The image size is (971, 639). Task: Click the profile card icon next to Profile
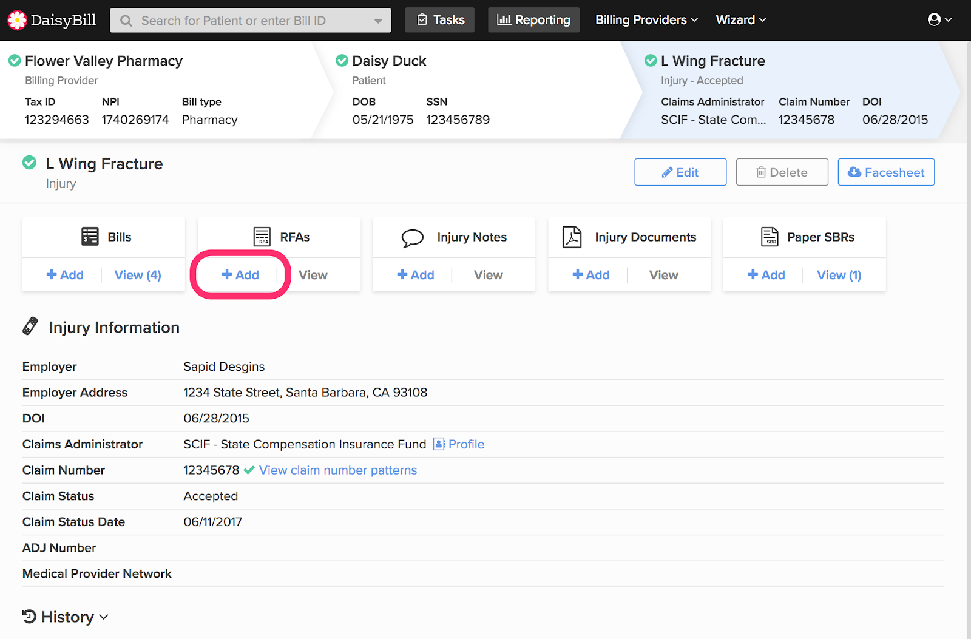pyautogui.click(x=439, y=444)
